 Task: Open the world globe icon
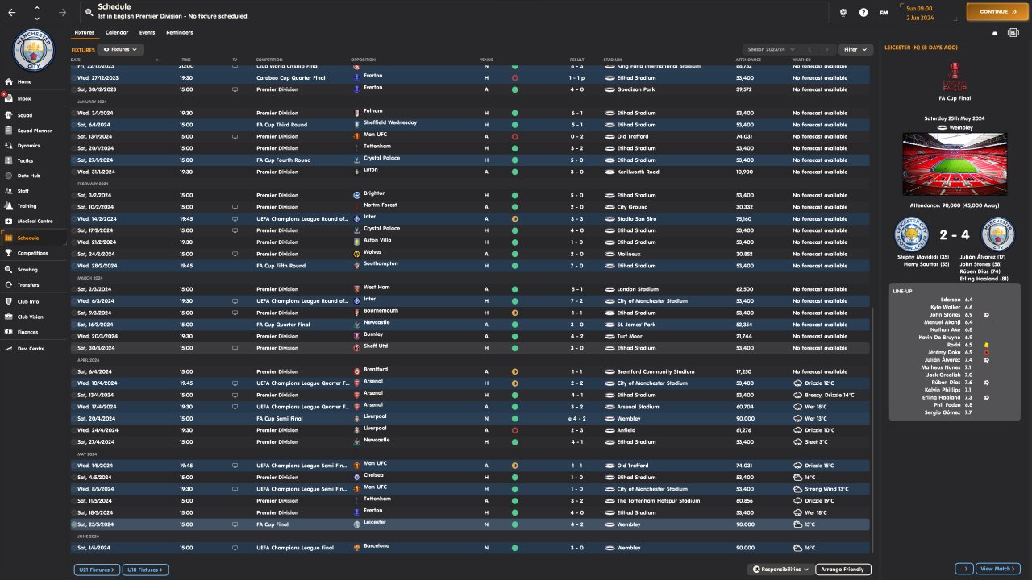(x=843, y=12)
